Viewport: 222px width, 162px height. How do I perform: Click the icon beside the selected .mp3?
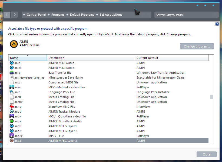12,140
